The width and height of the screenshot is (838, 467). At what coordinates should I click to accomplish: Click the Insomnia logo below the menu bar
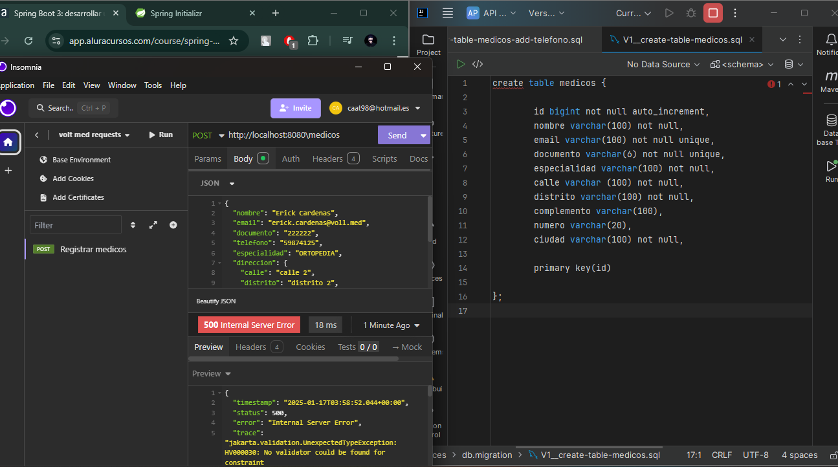tap(8, 108)
